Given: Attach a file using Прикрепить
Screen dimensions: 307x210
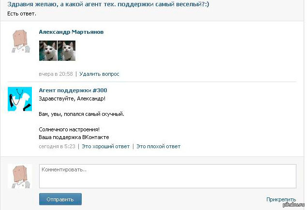Looking at the screenshot, I should point(281,199).
